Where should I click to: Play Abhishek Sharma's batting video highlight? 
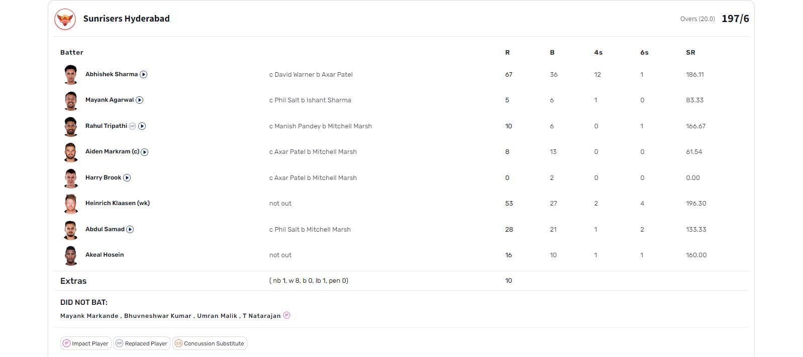point(144,74)
